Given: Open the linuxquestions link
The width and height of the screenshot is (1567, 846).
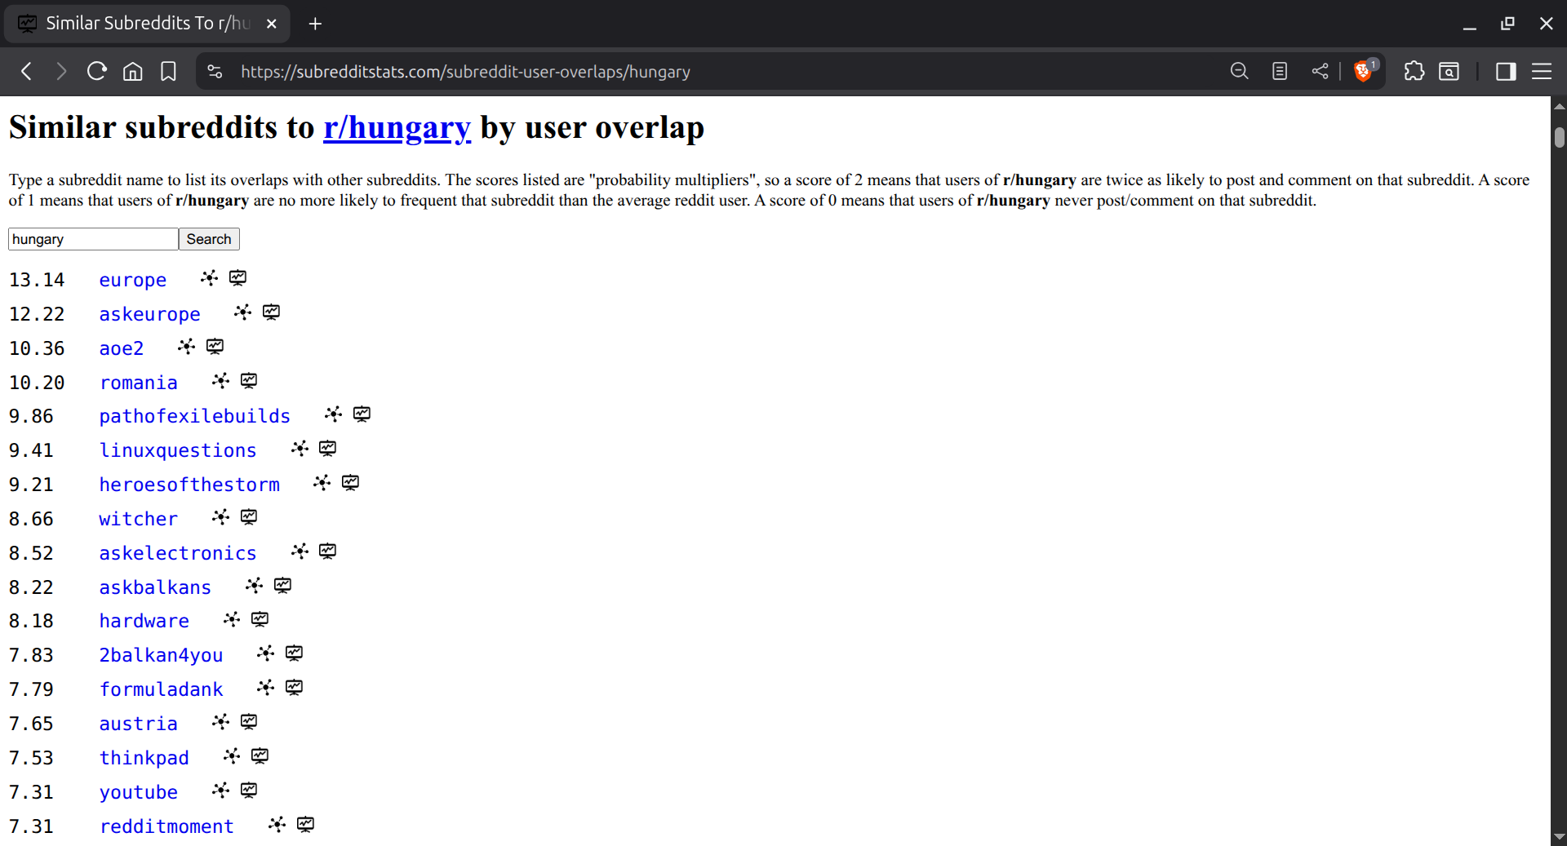Looking at the screenshot, I should click(178, 450).
